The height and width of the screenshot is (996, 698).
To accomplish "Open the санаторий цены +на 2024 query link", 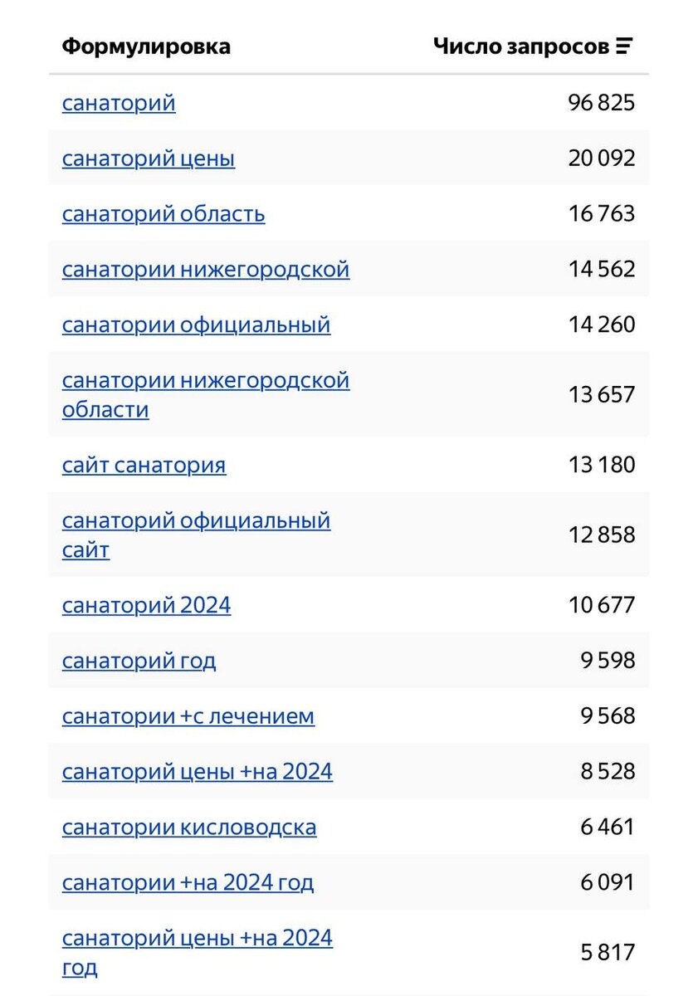I will click(198, 771).
